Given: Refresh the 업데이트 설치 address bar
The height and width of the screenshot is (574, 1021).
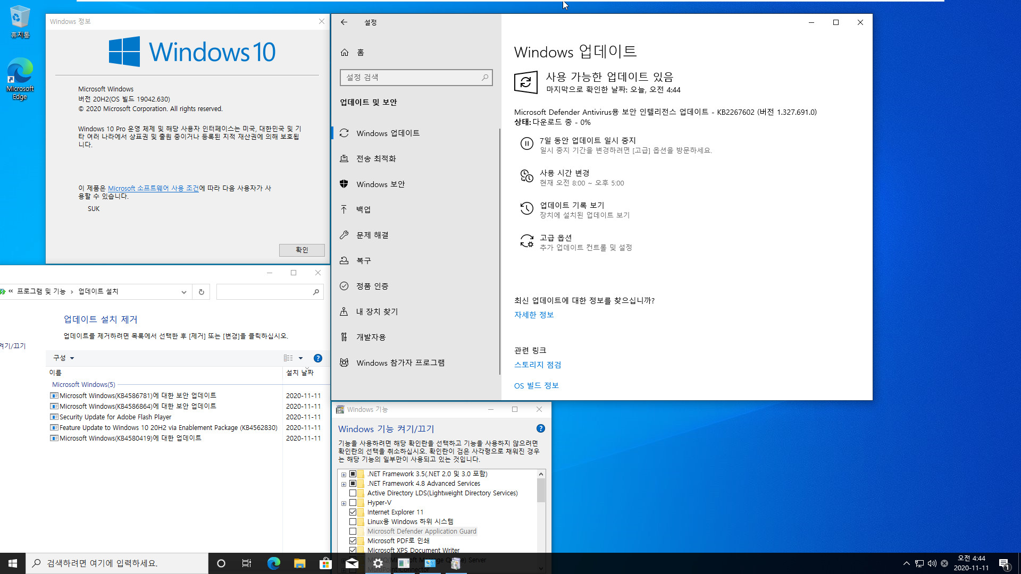Looking at the screenshot, I should (201, 292).
